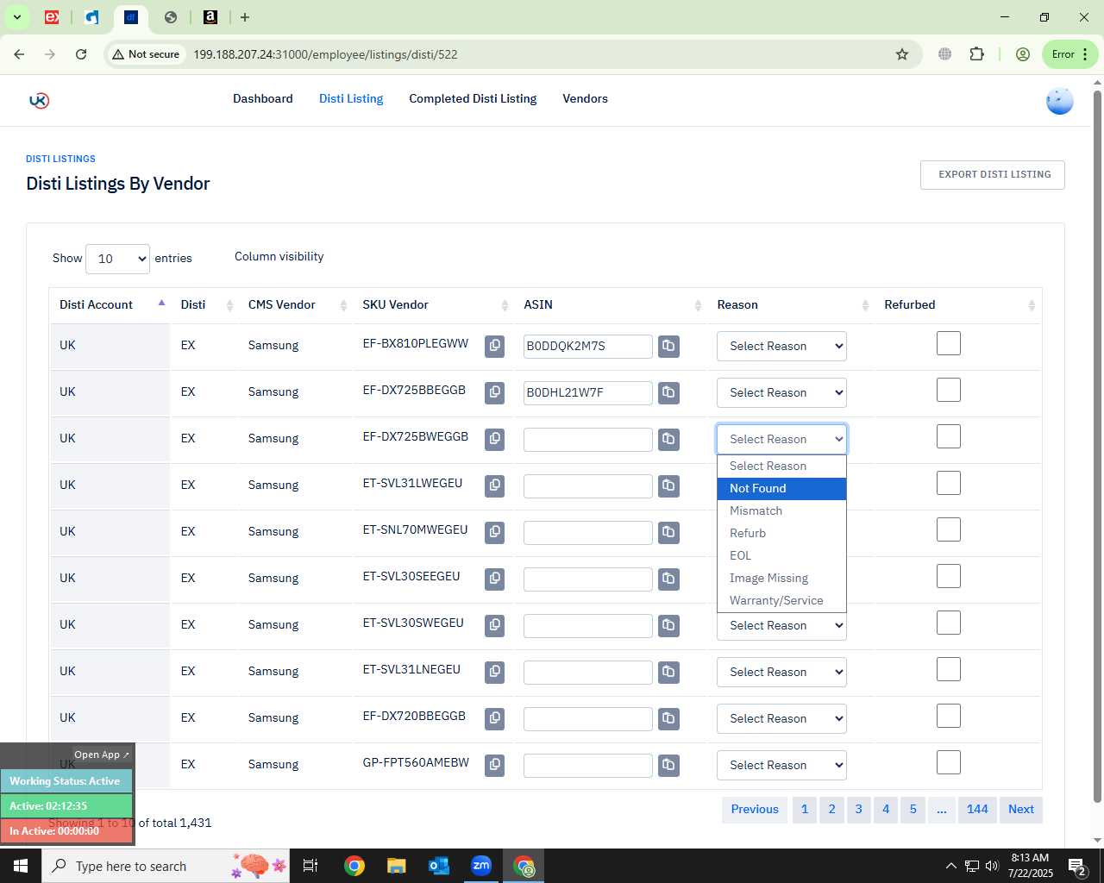Open Reason dropdown for EF-DX725BBEGGB
Screen dimensions: 1104x883
[781, 392]
